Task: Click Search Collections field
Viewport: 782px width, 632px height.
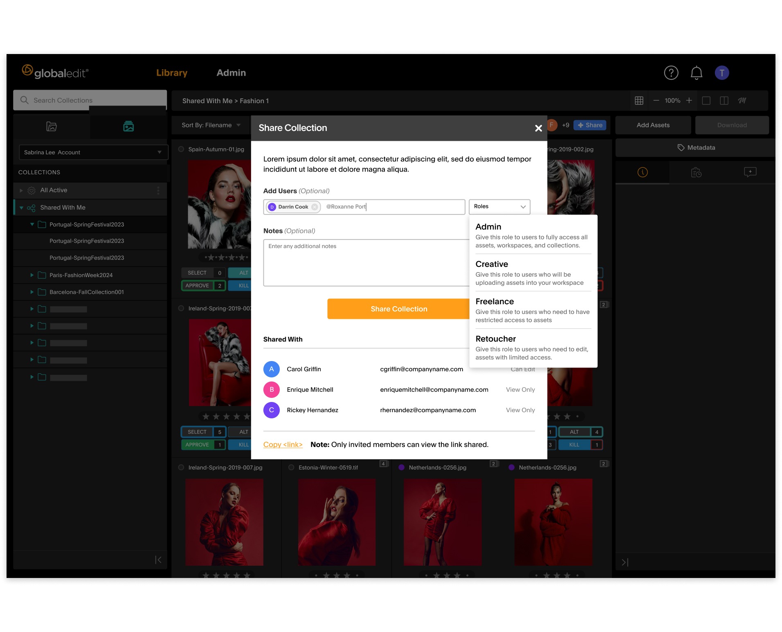Action: pyautogui.click(x=90, y=100)
